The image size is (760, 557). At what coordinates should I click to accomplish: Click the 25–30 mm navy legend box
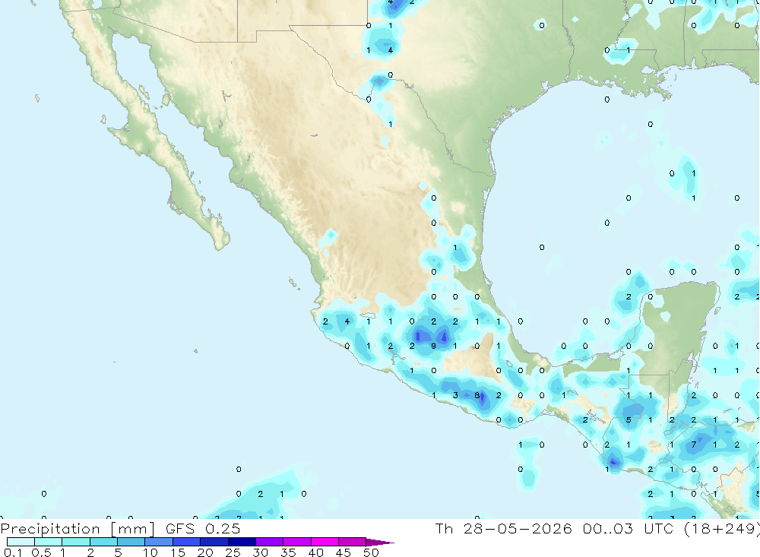point(242,542)
